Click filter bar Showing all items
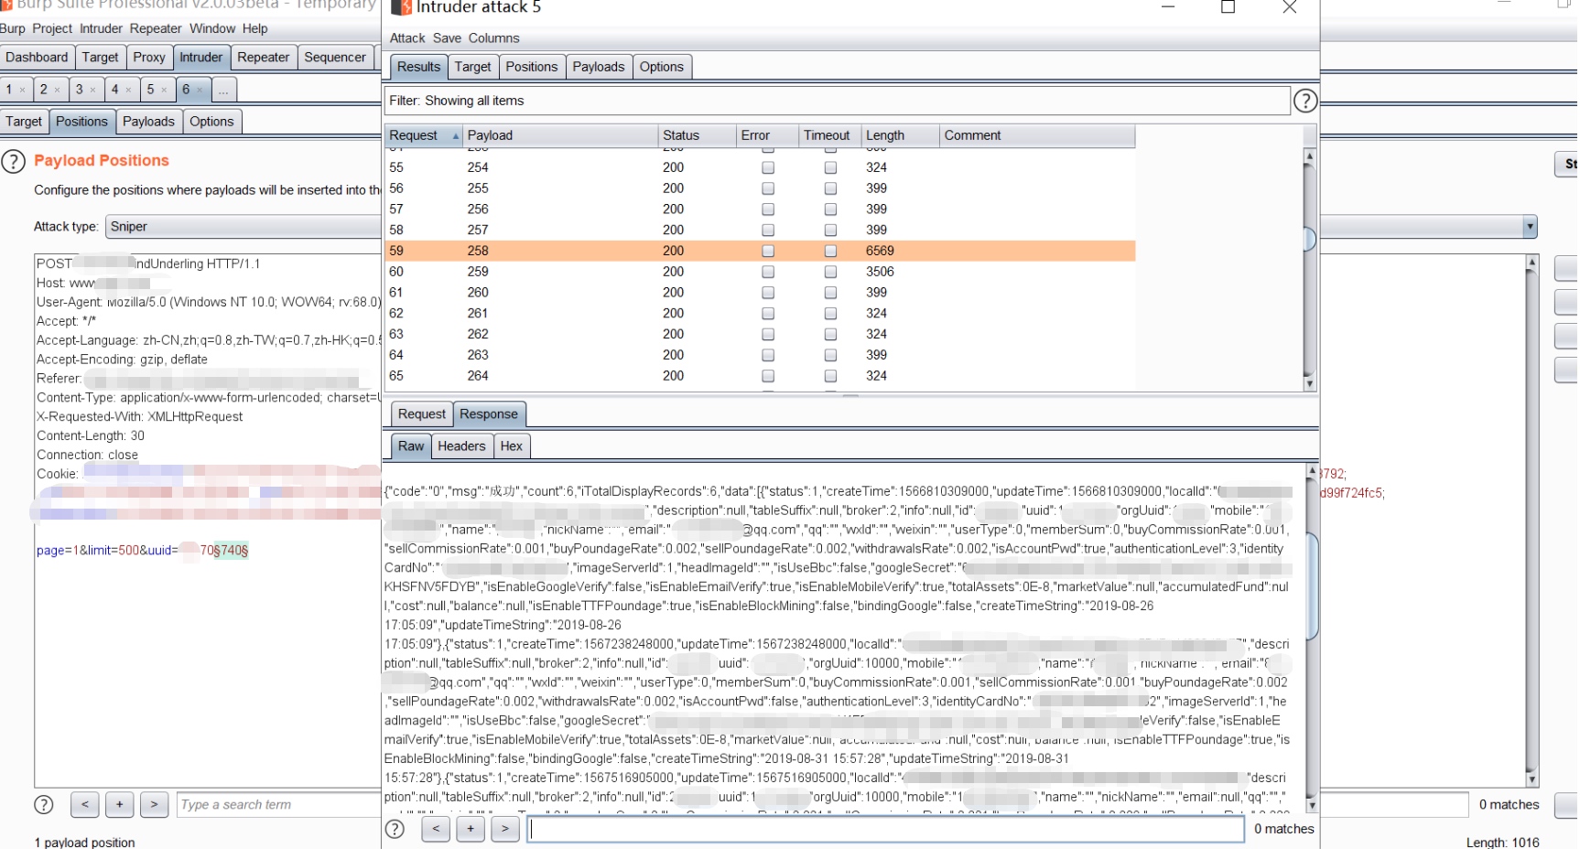1580x859 pixels. [x=836, y=101]
